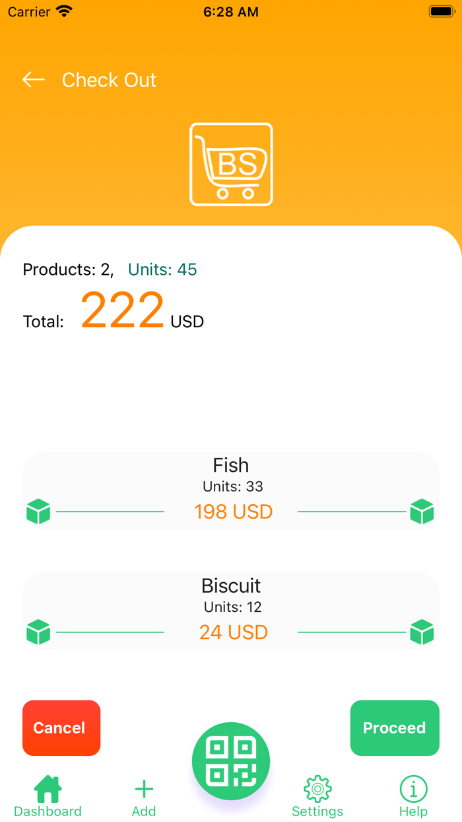
Task: Select the Dashboard home icon
Action: tap(47, 788)
